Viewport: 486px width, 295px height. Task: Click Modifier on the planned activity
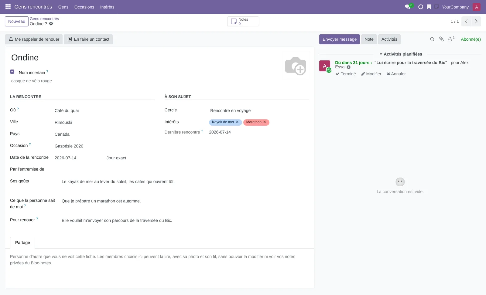[x=371, y=74]
